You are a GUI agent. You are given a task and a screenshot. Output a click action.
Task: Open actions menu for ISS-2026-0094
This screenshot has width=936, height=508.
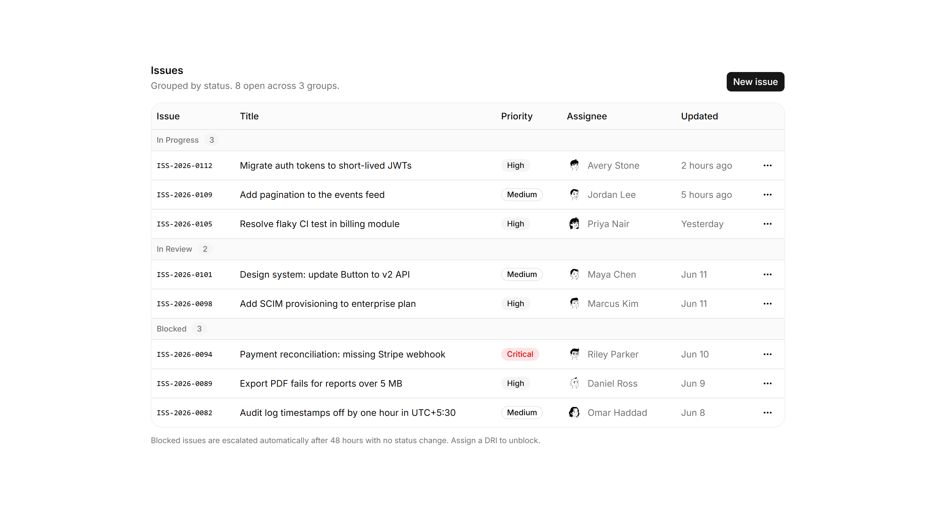pos(767,354)
